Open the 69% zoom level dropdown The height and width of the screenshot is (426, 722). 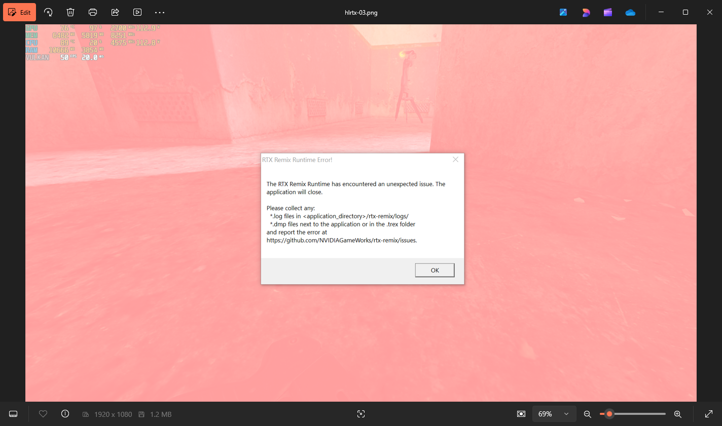(554, 414)
